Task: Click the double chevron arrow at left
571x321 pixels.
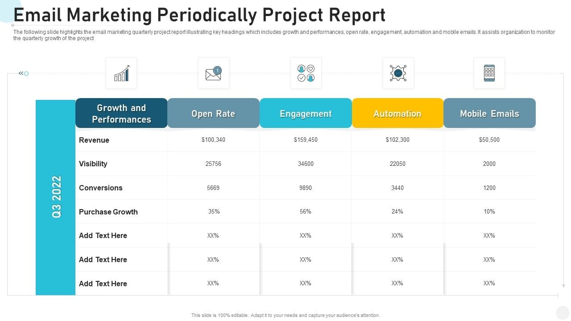Action: click(x=21, y=73)
